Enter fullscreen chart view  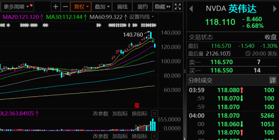click(x=178, y=7)
